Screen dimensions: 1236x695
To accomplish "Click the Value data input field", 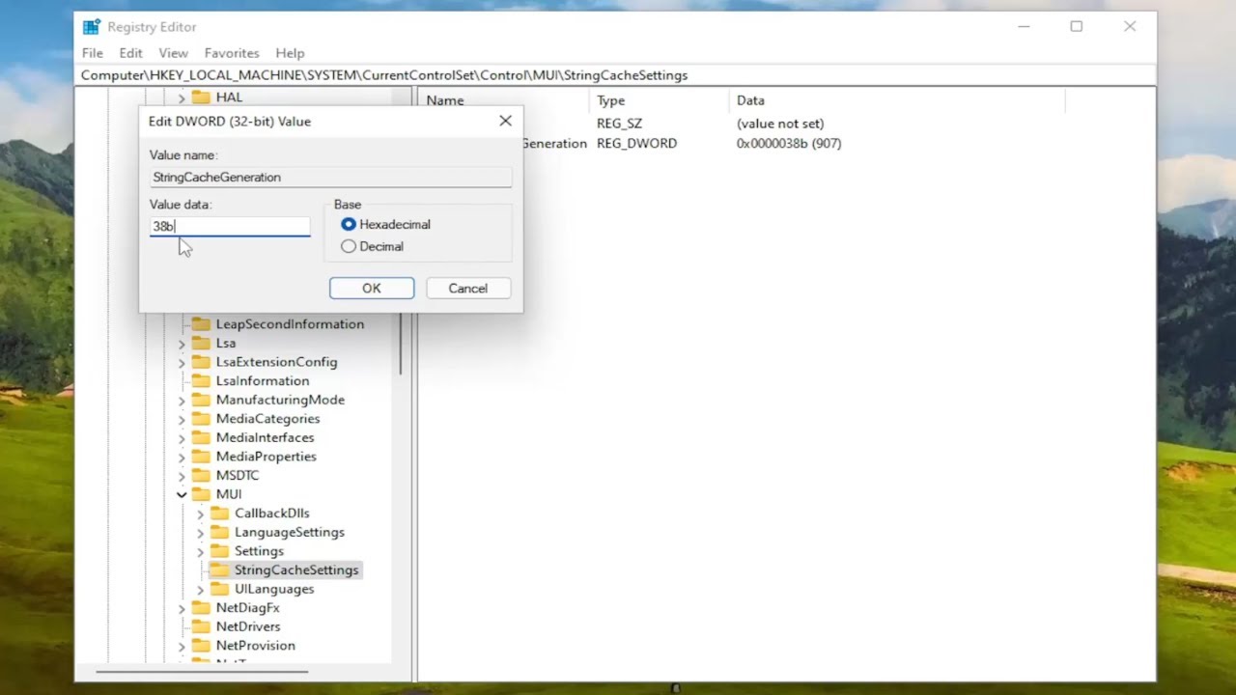I will point(230,226).
